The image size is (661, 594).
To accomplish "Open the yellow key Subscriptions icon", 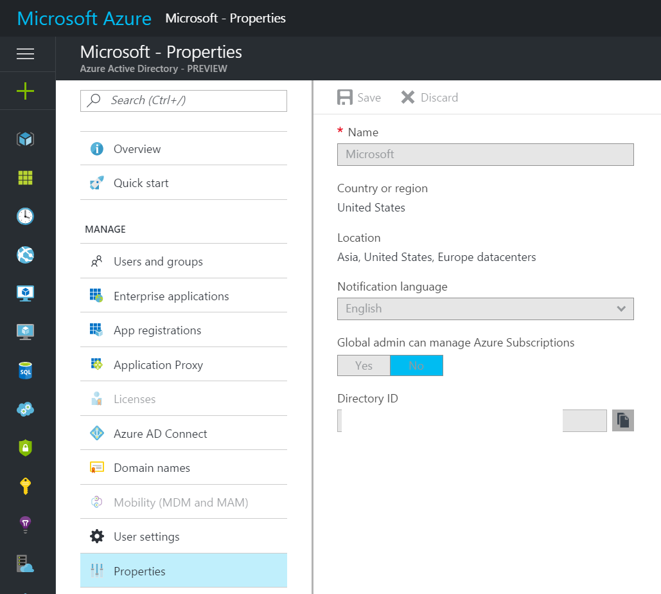I will 26,487.
